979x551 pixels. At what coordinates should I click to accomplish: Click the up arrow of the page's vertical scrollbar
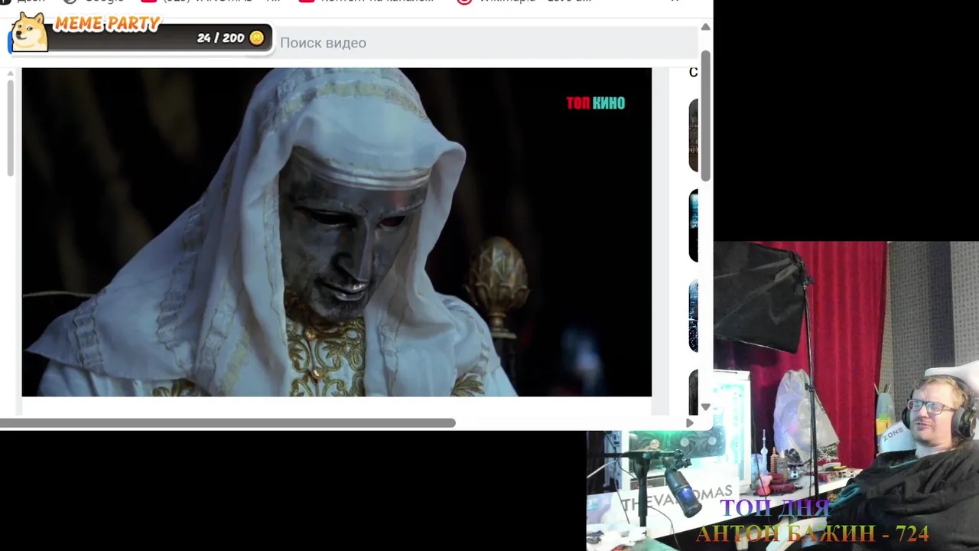pyautogui.click(x=705, y=27)
